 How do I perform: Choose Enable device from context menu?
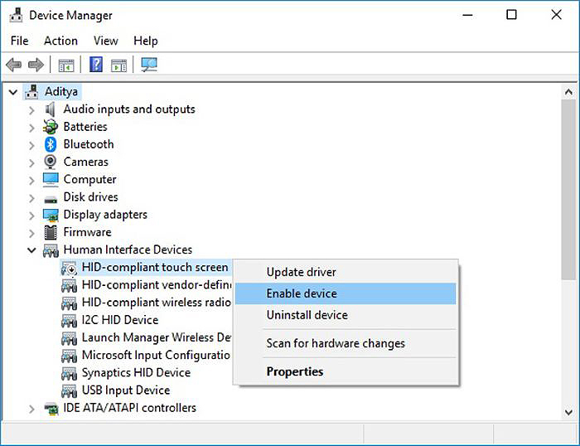302,293
